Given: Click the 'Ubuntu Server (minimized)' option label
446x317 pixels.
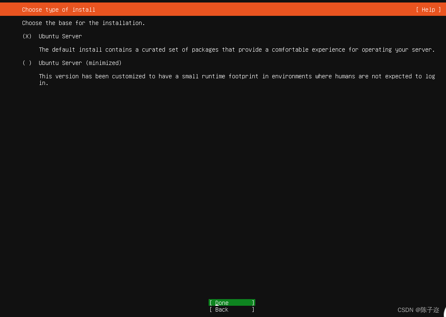Looking at the screenshot, I should 80,63.
